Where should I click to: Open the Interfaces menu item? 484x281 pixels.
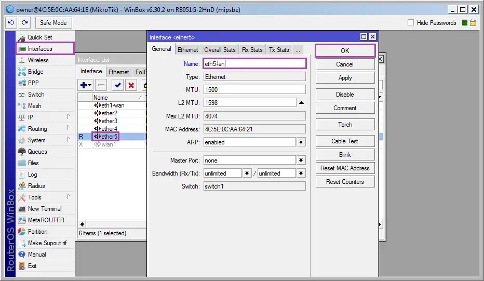pyautogui.click(x=45, y=49)
